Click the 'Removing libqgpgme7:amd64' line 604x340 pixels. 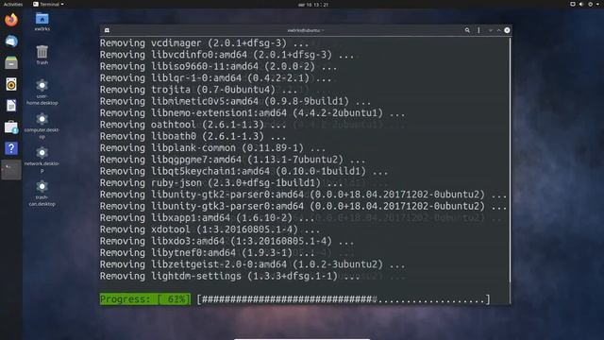click(x=233, y=160)
